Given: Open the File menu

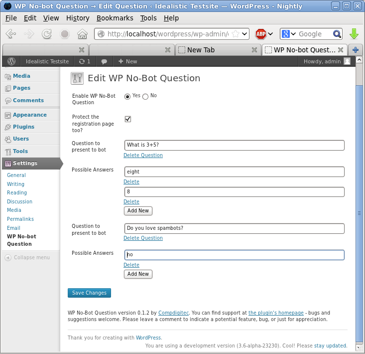Looking at the screenshot, I should coord(11,18).
